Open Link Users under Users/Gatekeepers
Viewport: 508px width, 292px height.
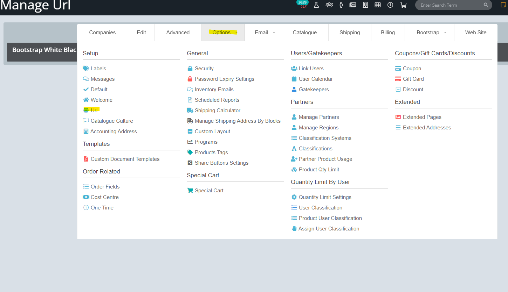click(x=311, y=69)
